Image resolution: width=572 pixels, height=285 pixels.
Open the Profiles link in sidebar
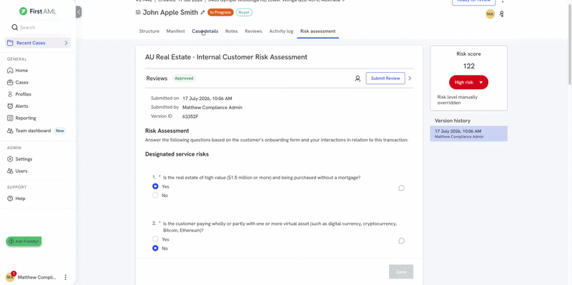click(24, 94)
